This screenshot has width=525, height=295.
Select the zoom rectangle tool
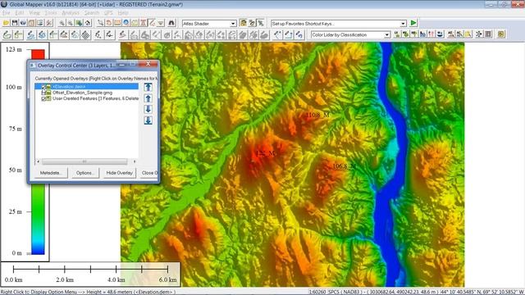click(100, 23)
